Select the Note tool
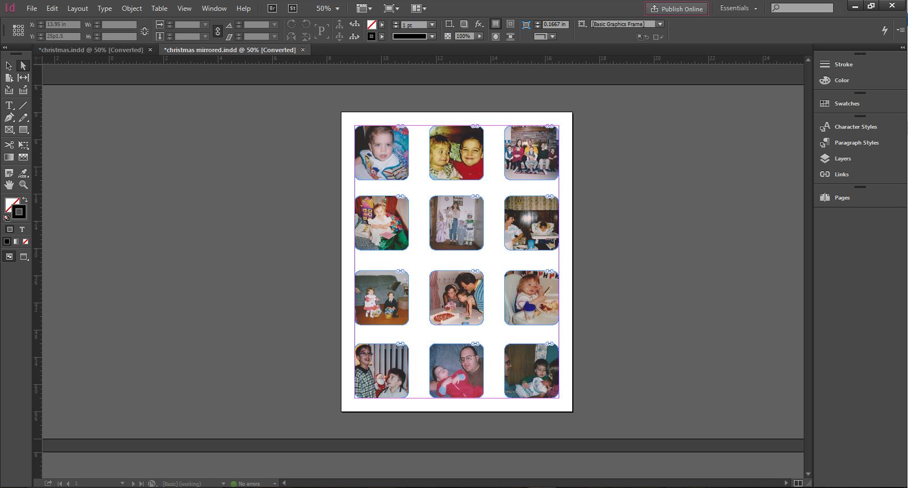Screen dimensions: 908x488 click(9, 173)
